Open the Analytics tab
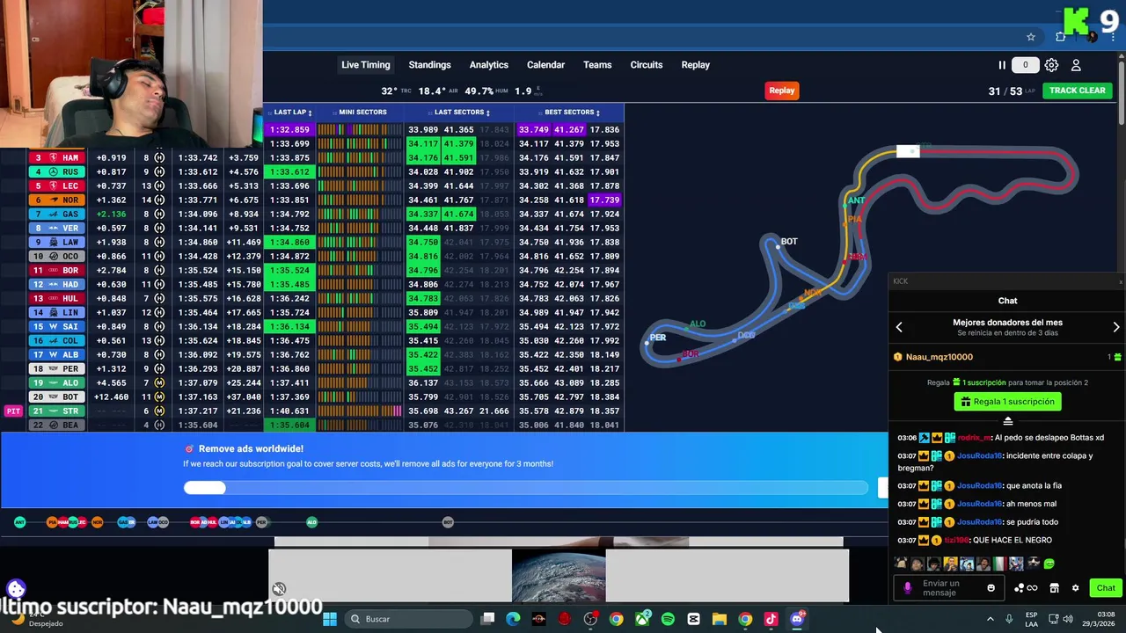 [x=488, y=65]
